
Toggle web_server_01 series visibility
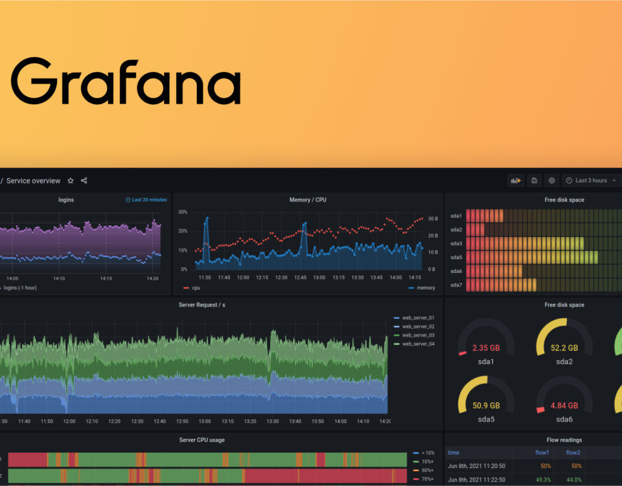point(417,318)
